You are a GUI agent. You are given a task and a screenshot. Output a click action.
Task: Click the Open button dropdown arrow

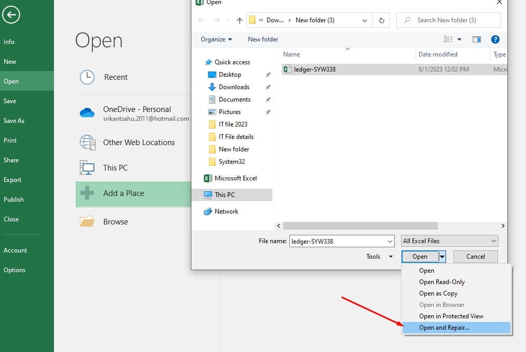tap(442, 257)
